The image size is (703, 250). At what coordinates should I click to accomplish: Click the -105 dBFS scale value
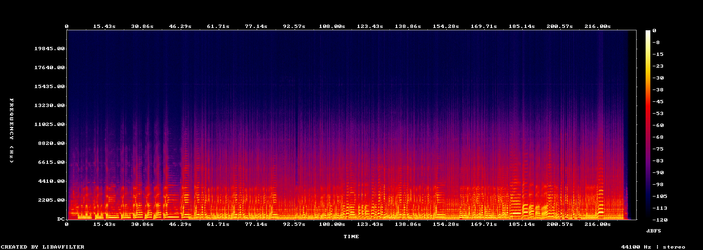coord(659,196)
